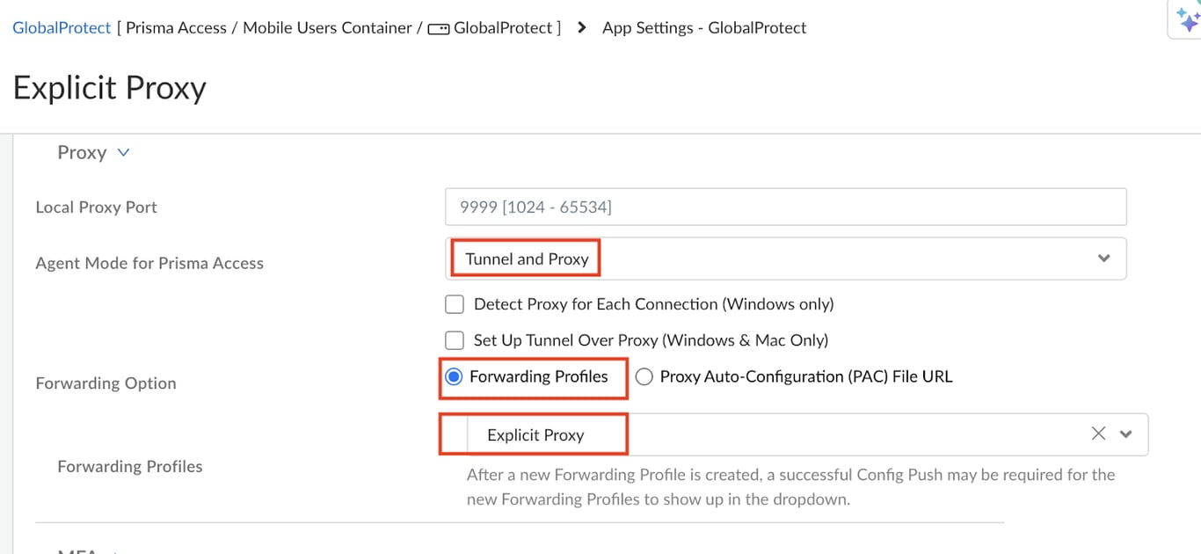Click the Explicit Proxy page heading
1201x554 pixels.
tap(110, 88)
